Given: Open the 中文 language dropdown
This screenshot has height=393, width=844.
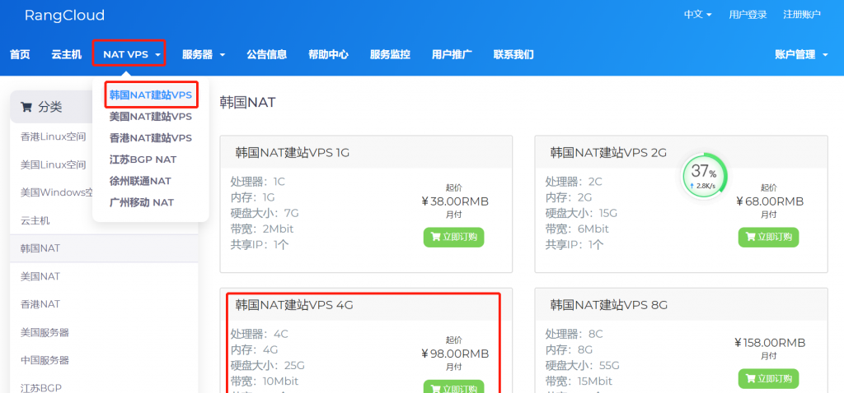Looking at the screenshot, I should (697, 15).
